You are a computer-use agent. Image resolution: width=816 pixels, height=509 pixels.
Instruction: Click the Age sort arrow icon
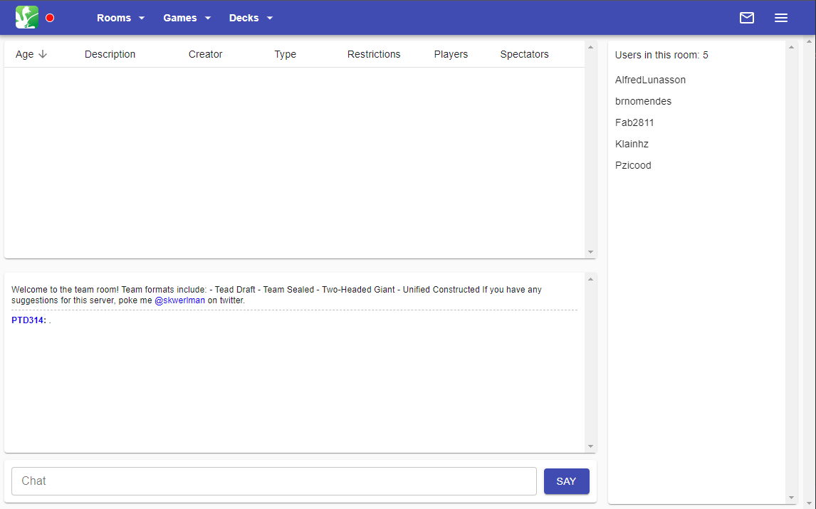(43, 54)
